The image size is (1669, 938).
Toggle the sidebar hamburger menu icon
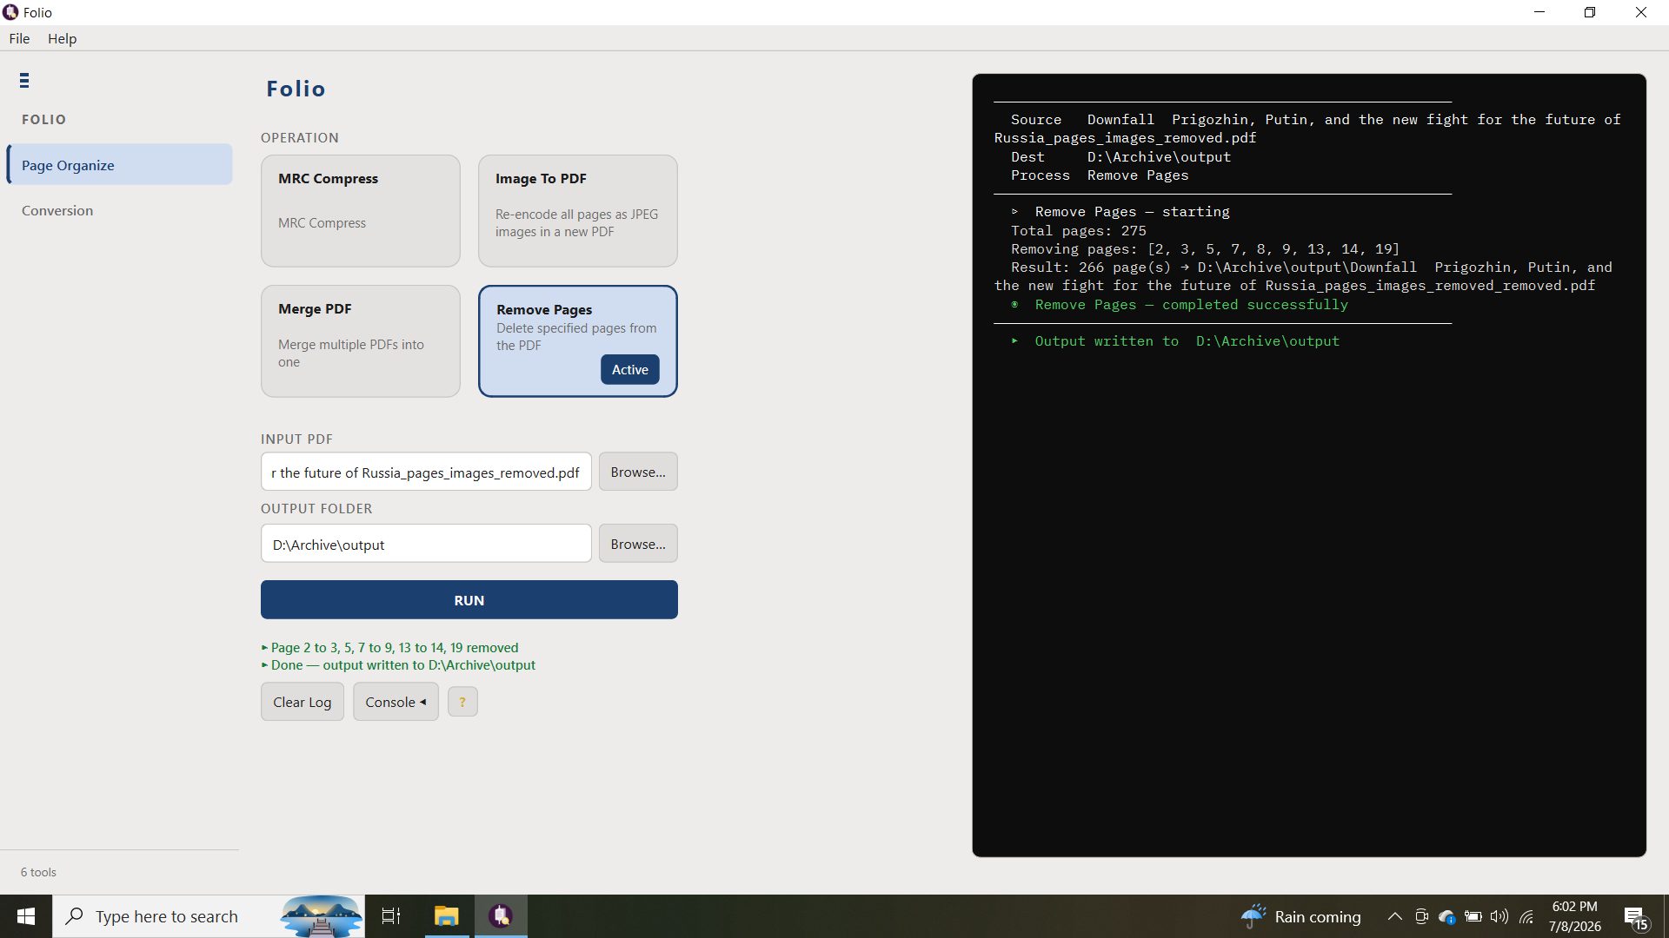(24, 81)
